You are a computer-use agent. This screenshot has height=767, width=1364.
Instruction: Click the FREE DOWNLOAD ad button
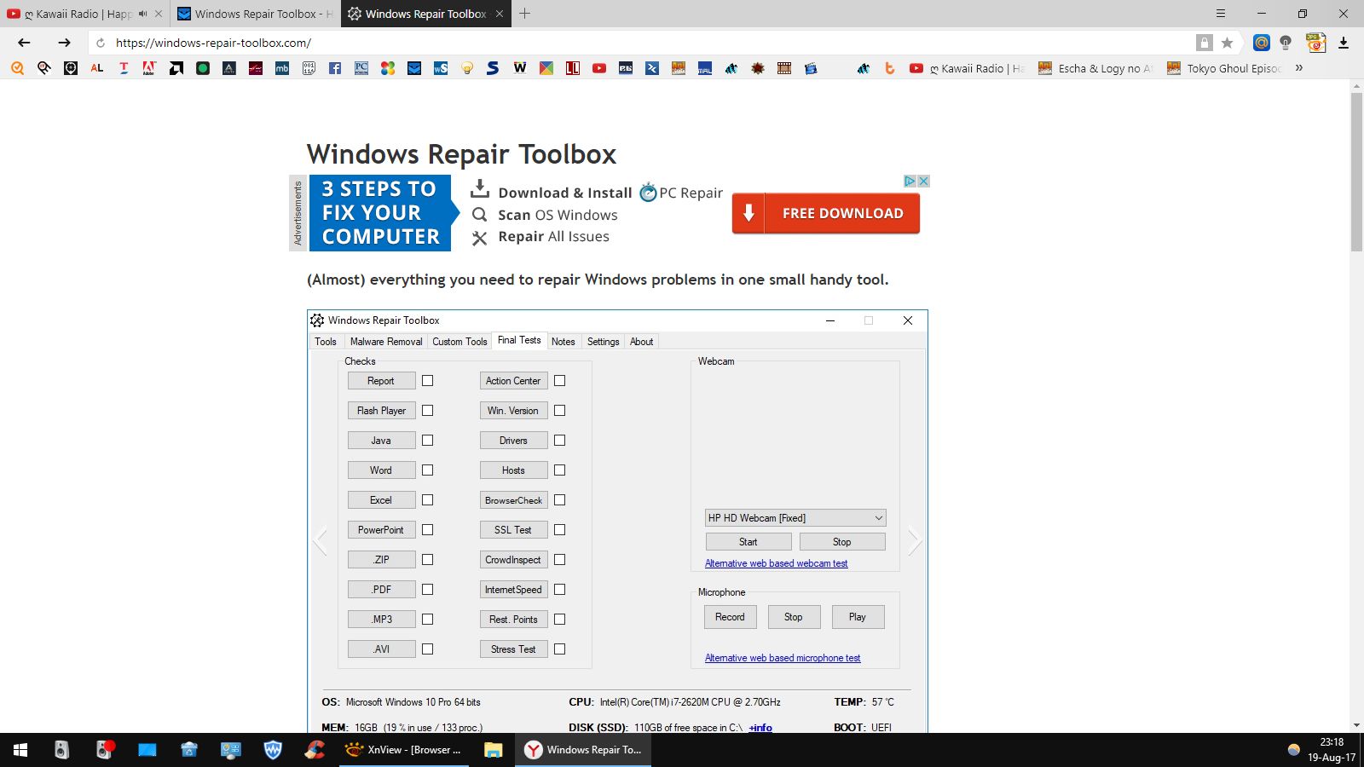825,213
